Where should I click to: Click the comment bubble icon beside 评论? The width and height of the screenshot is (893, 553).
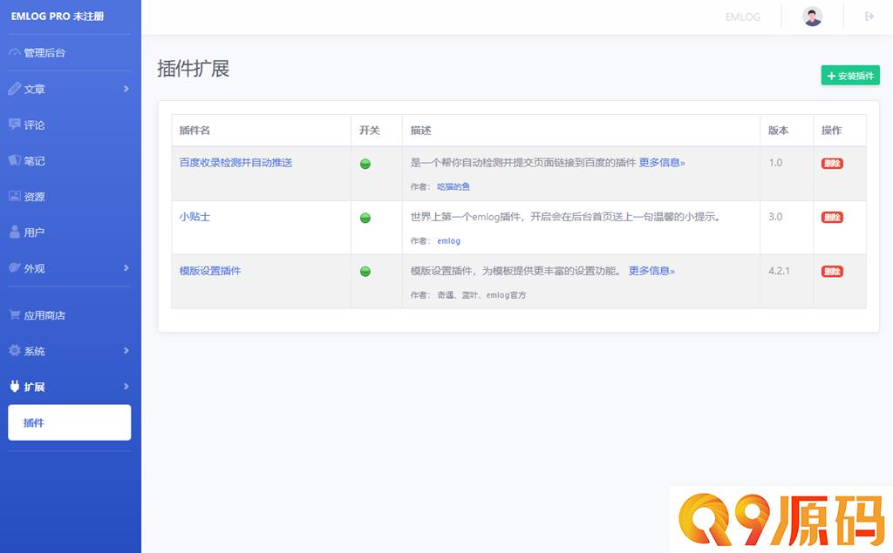pos(14,125)
